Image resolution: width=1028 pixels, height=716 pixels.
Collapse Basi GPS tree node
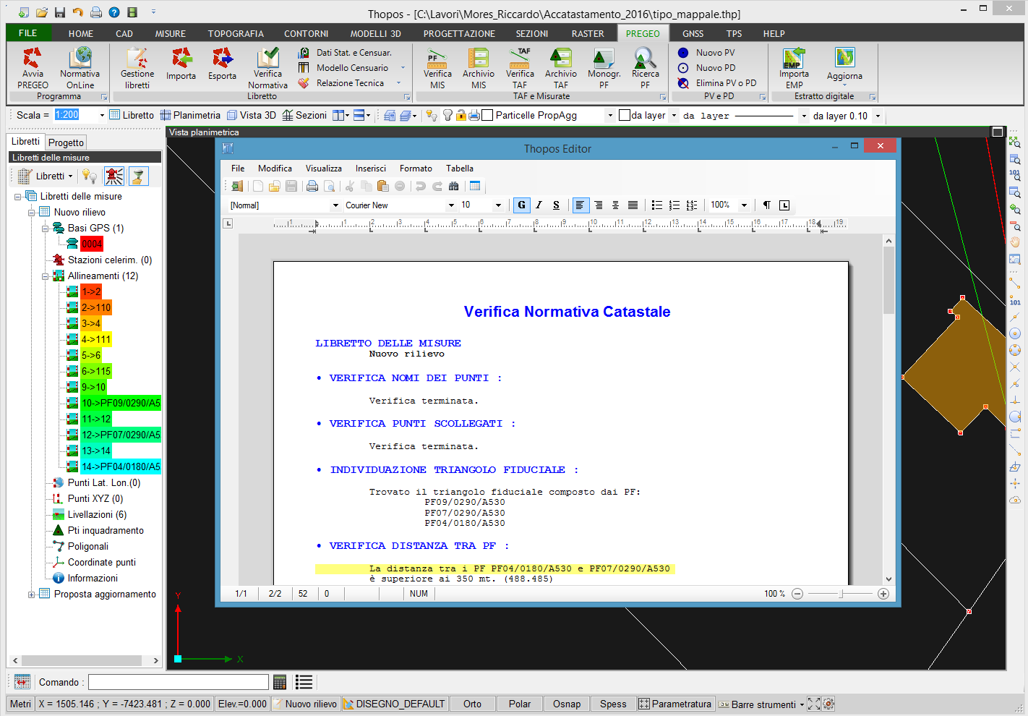pyautogui.click(x=45, y=229)
